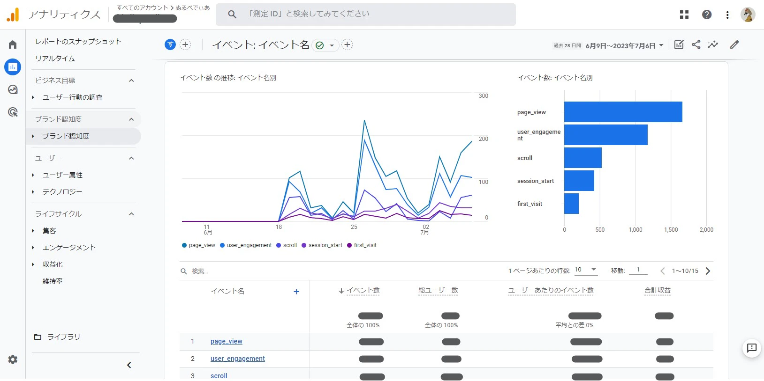Viewport: 764px width, 381px height.
Task: Open the Advertising icon in left rail
Action: click(x=13, y=112)
